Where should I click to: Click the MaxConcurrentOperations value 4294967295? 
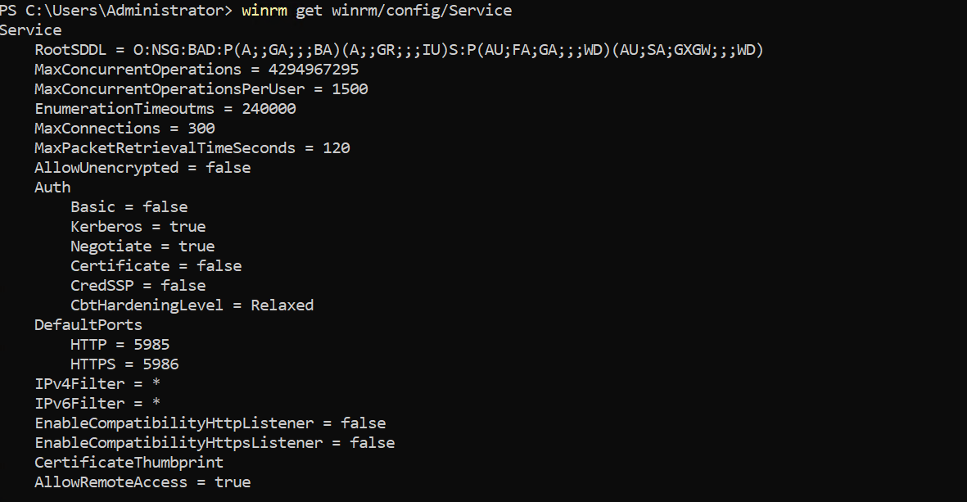pos(313,70)
